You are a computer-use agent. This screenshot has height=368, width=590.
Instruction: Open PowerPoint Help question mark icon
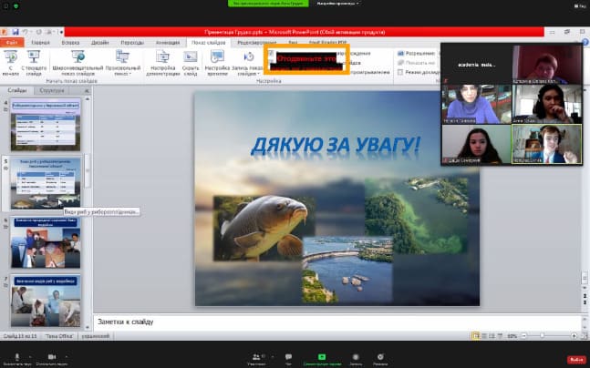coord(585,42)
